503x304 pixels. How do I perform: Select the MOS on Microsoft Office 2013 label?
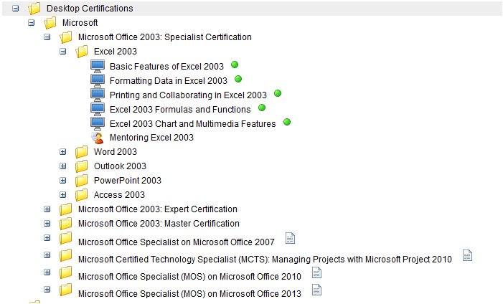click(189, 294)
